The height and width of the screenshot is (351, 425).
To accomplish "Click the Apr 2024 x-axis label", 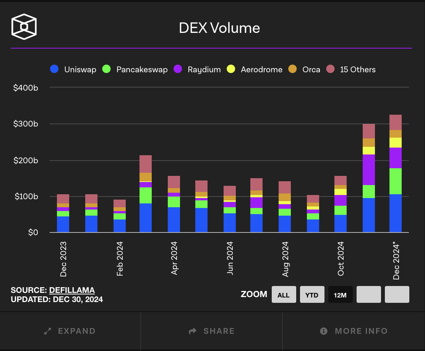I will (174, 258).
